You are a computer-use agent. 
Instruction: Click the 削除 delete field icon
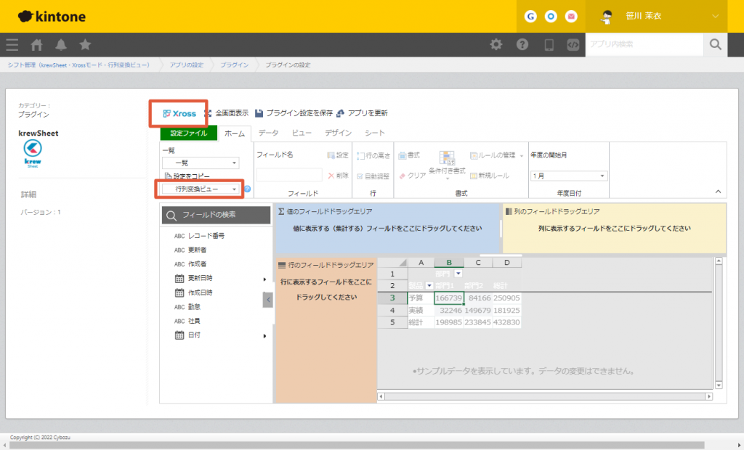(x=338, y=176)
